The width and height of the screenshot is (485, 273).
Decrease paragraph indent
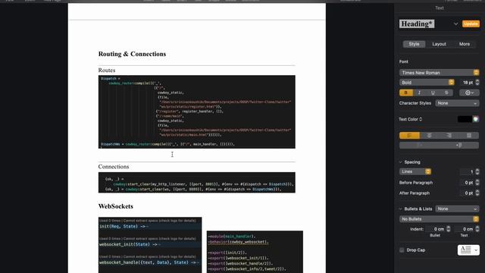[x=419, y=145]
